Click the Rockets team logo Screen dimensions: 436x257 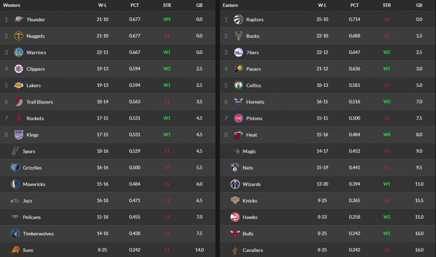click(18, 118)
